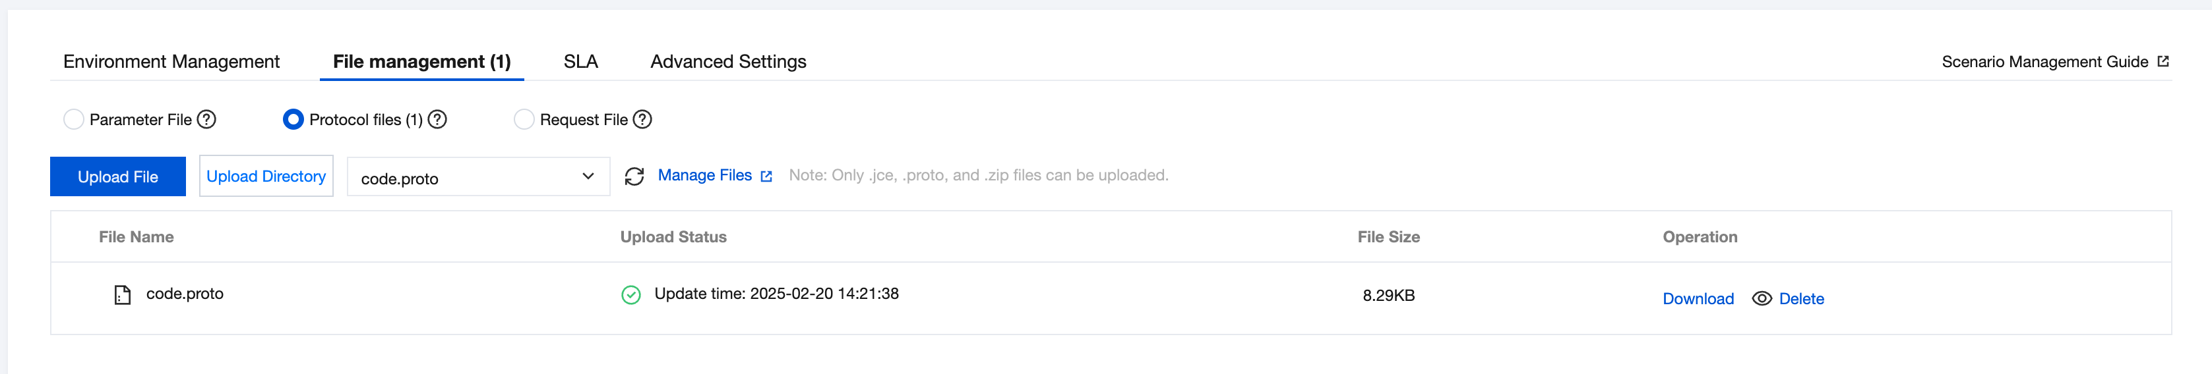Image resolution: width=2212 pixels, height=374 pixels.
Task: Select the Request File radio button
Action: [x=524, y=119]
